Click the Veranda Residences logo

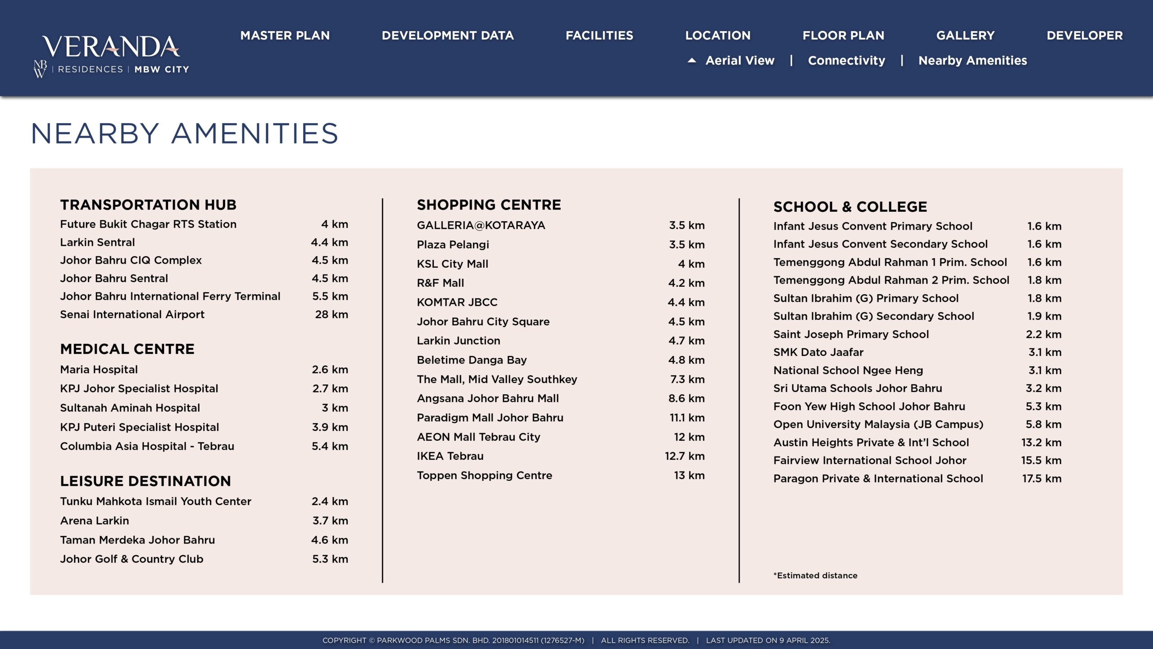111,57
